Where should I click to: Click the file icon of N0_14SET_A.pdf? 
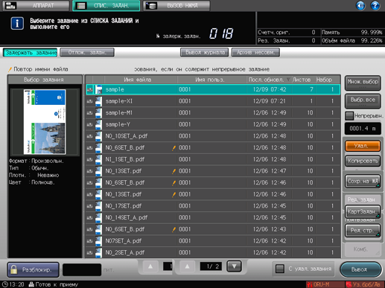tap(99, 218)
